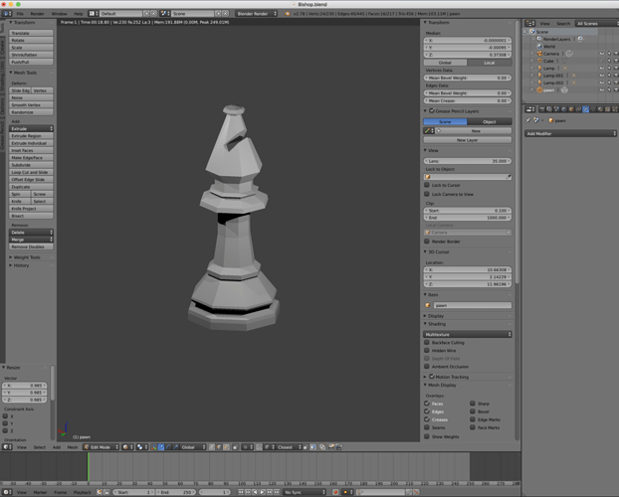619x497 pixels.
Task: Hide the Camera object with eye icon
Action: [x=602, y=54]
